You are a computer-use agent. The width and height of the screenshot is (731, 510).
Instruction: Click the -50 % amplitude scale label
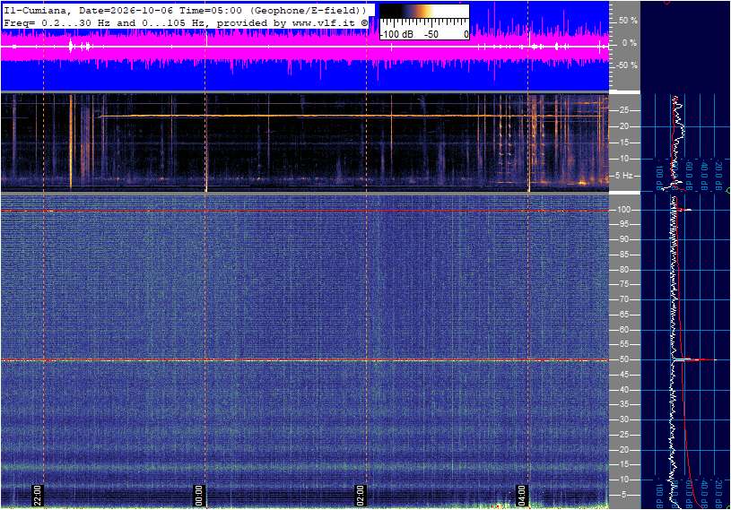point(627,65)
